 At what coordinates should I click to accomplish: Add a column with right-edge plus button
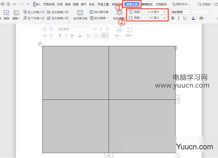pos(178,99)
